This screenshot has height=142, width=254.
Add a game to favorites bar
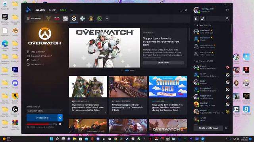pyautogui.click(x=107, y=19)
